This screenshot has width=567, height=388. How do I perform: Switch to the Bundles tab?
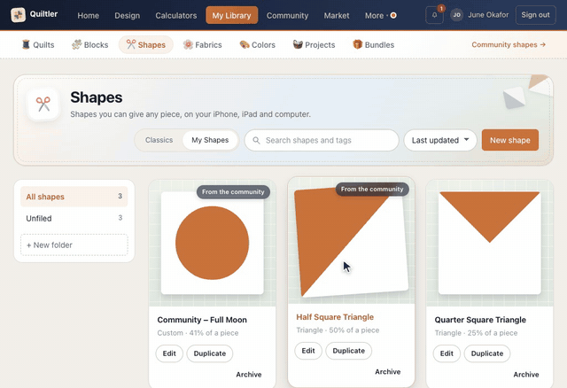pos(374,45)
